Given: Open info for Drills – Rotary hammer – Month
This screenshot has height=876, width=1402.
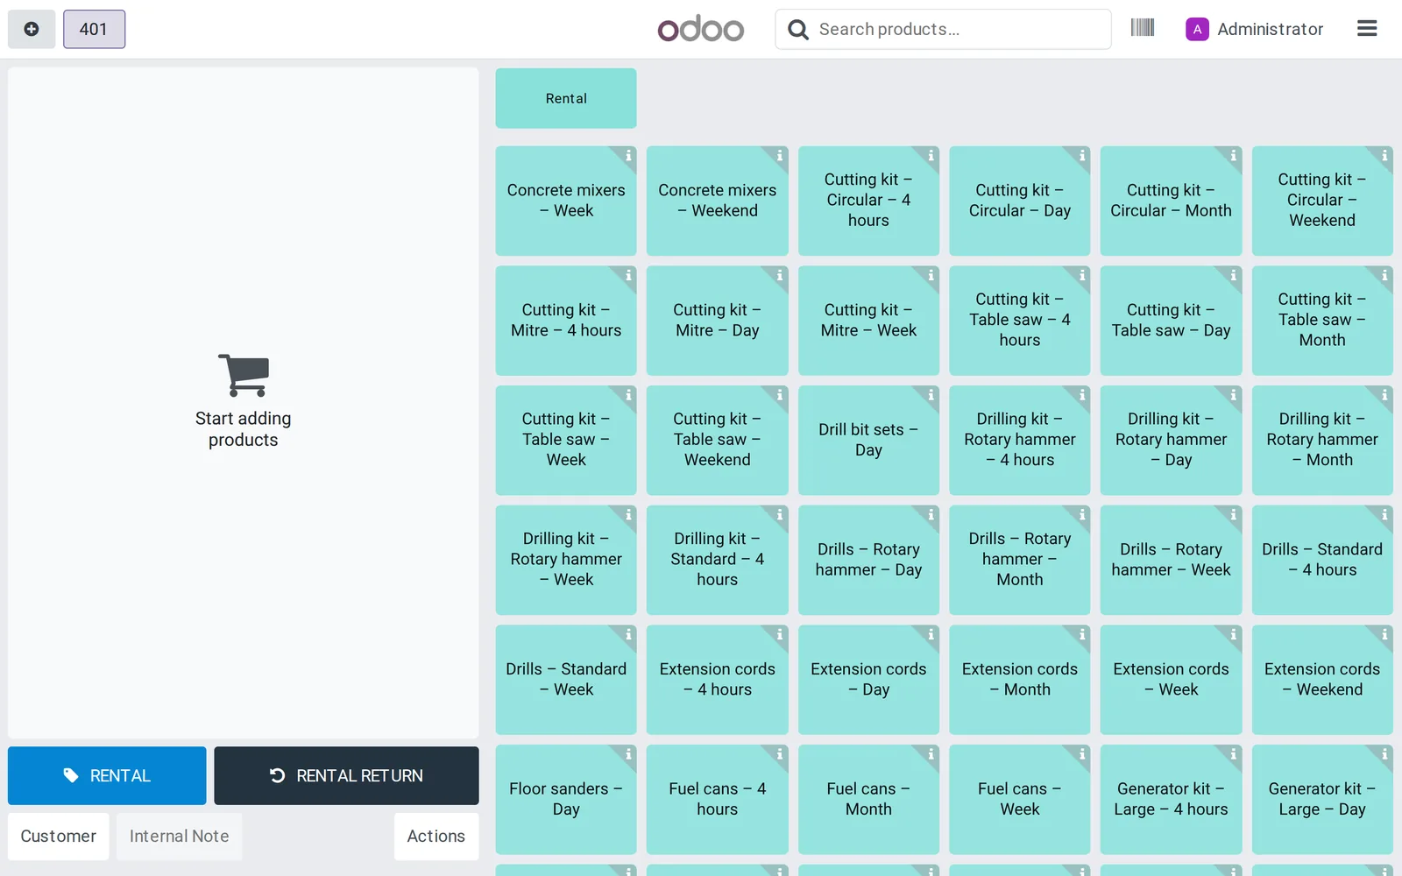Looking at the screenshot, I should click(1082, 515).
